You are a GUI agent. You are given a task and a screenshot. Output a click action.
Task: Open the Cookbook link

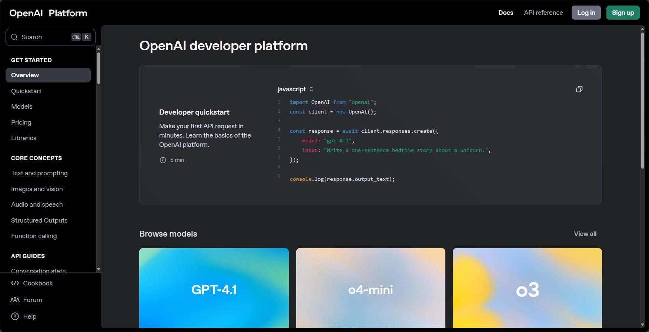[38, 283]
